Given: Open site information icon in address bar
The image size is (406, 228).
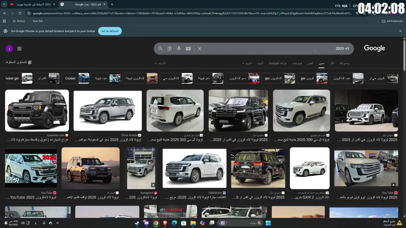Looking at the screenshot, I should [29, 13].
